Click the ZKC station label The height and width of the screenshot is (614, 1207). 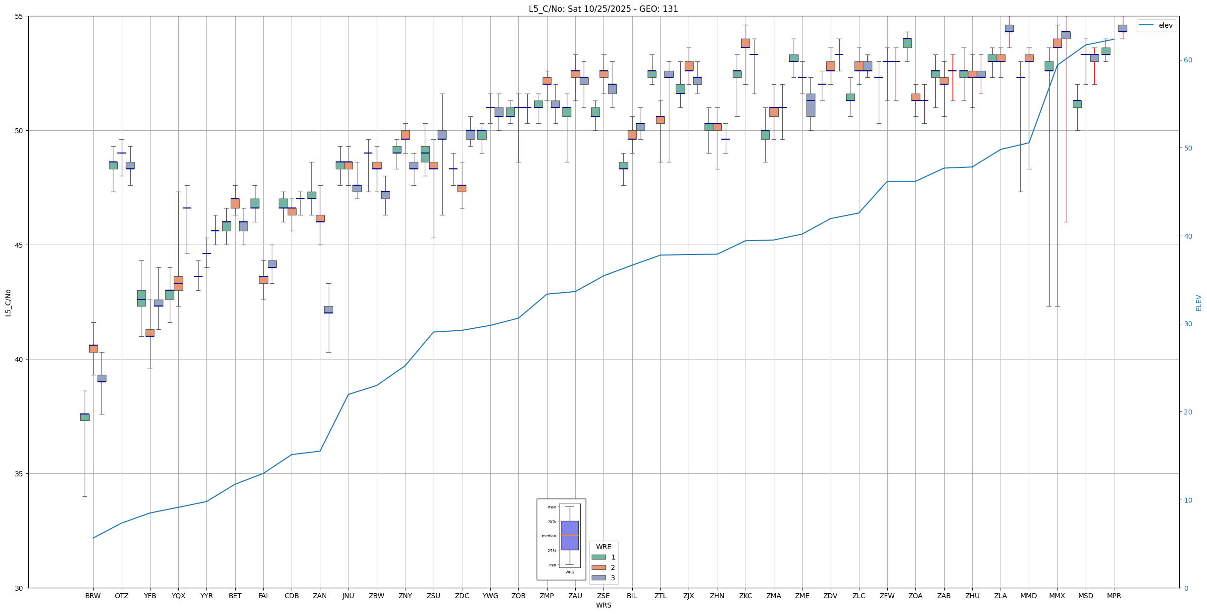coord(745,596)
